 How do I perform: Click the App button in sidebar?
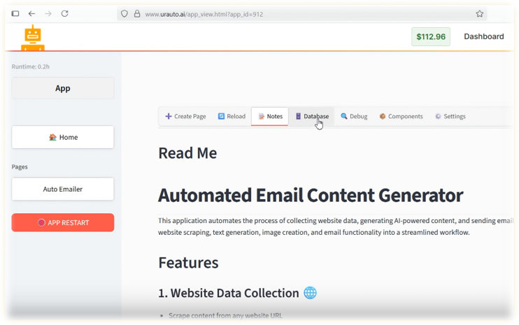63,89
